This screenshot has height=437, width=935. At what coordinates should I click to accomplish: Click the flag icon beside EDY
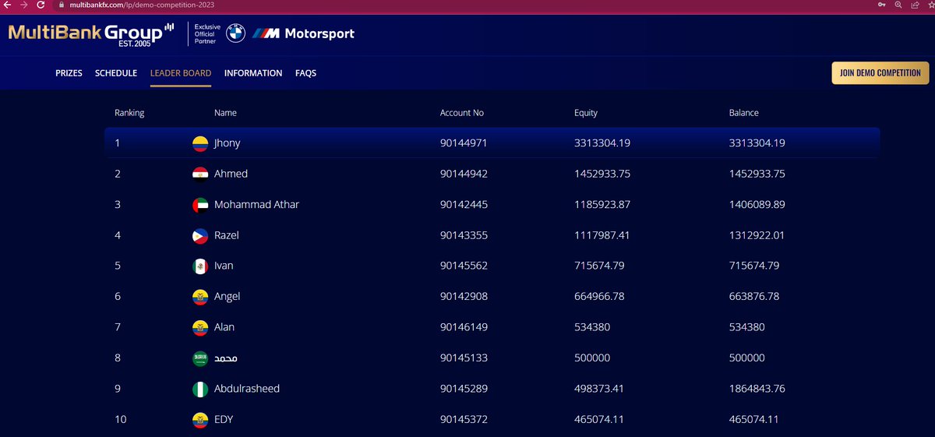200,420
